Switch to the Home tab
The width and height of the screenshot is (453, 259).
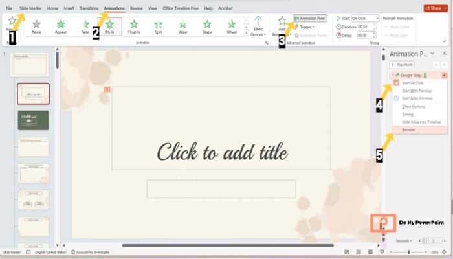(52, 8)
